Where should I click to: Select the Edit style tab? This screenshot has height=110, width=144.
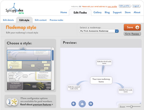(24, 20)
